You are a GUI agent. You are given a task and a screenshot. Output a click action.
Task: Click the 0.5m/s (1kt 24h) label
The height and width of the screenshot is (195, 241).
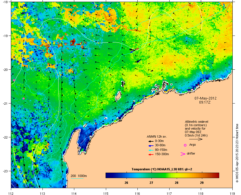coord(196,136)
